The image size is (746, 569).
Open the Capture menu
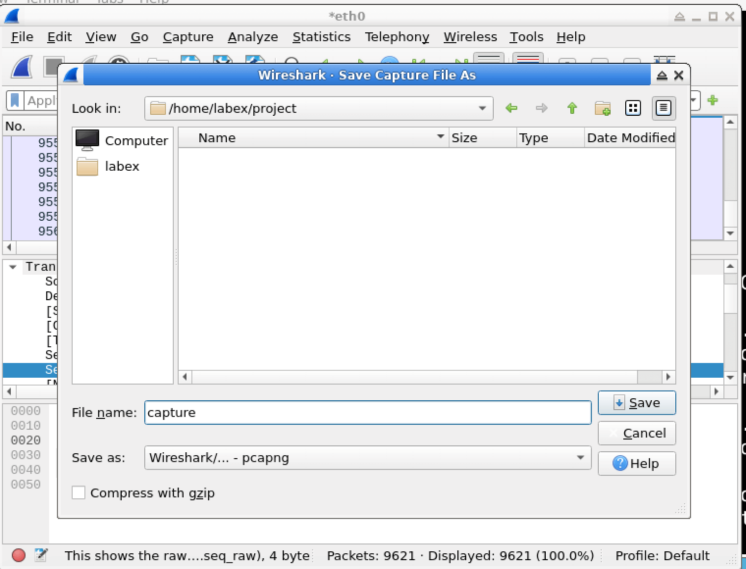(188, 37)
